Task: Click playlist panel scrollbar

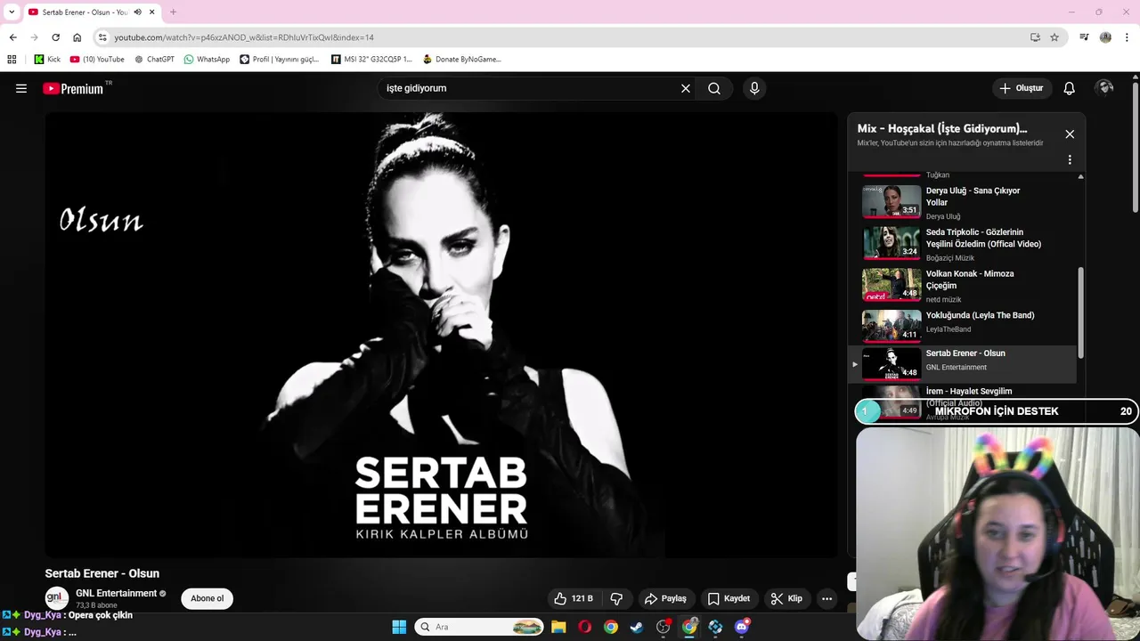Action: pos(1081,312)
